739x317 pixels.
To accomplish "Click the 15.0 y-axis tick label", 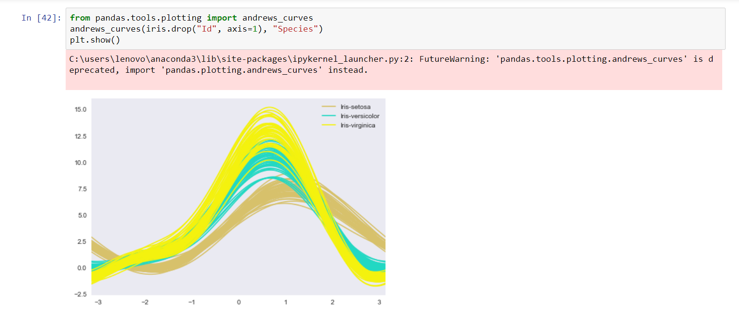I will (x=80, y=110).
